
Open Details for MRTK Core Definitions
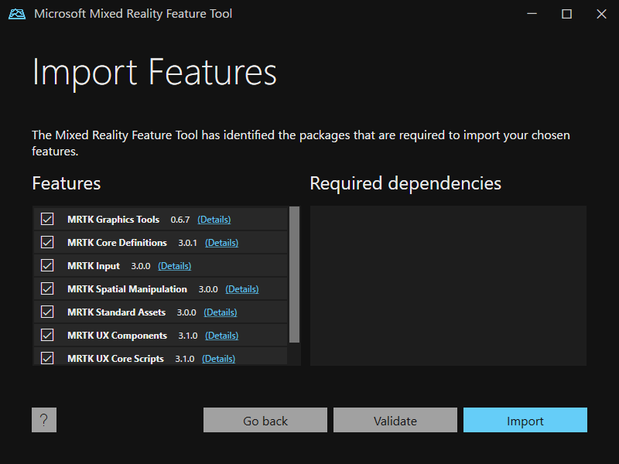[221, 243]
